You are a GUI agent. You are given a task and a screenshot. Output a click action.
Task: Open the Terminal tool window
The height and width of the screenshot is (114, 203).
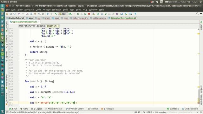click(x=93, y=109)
